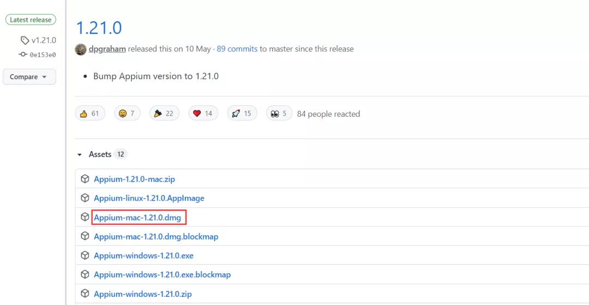589x305 pixels.
Task: Click package icon beside Appium-linux-1.21.0.AppImage
Action: tap(85, 198)
